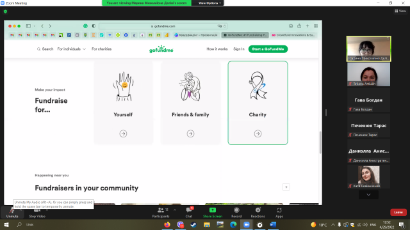Image resolution: width=410 pixels, height=230 pixels.
Task: Click the gofundme.com address bar
Action: (163, 26)
